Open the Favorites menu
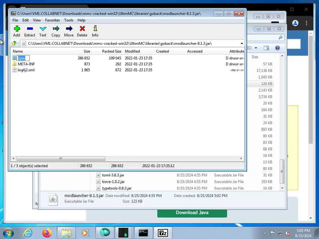The height and width of the screenshot is (239, 319). 52,20
